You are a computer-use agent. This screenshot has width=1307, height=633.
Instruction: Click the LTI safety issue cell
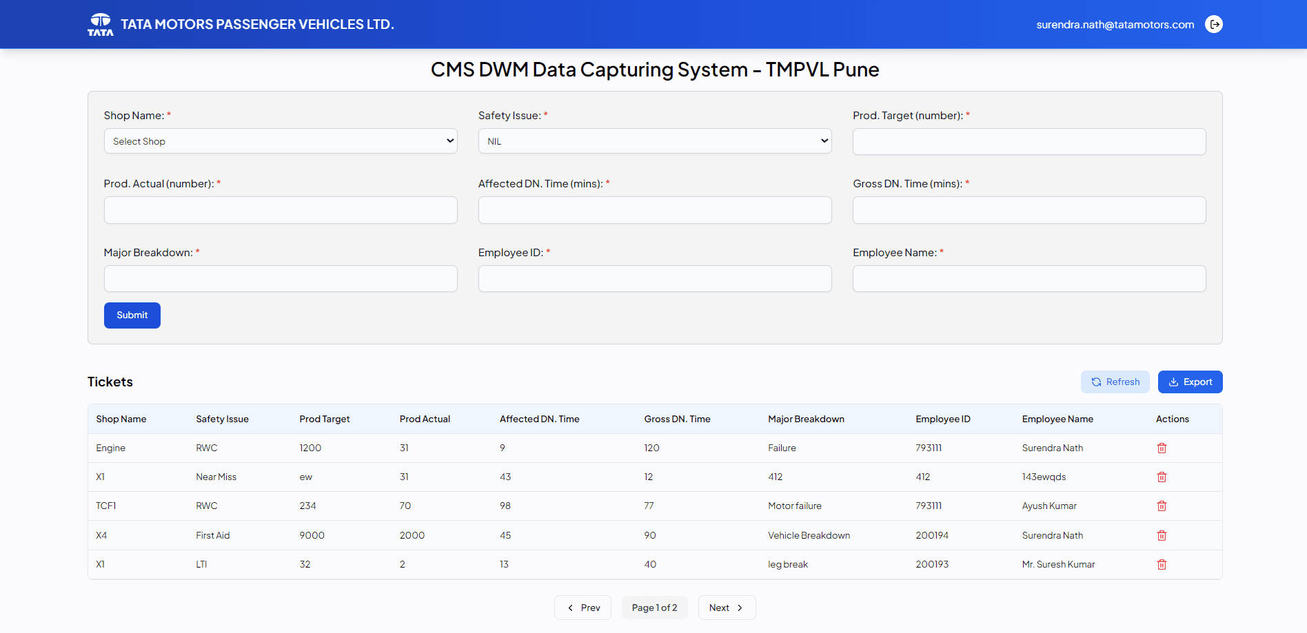201,564
